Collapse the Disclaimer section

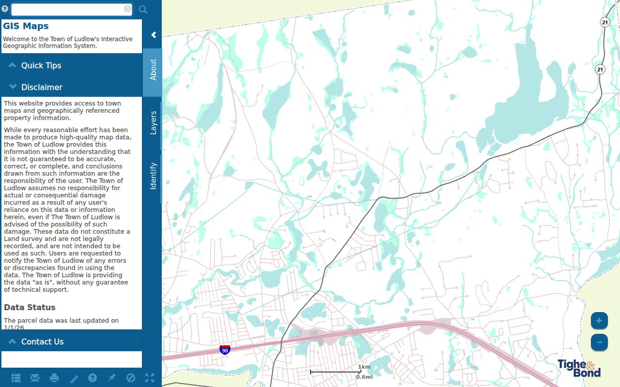tap(72, 87)
